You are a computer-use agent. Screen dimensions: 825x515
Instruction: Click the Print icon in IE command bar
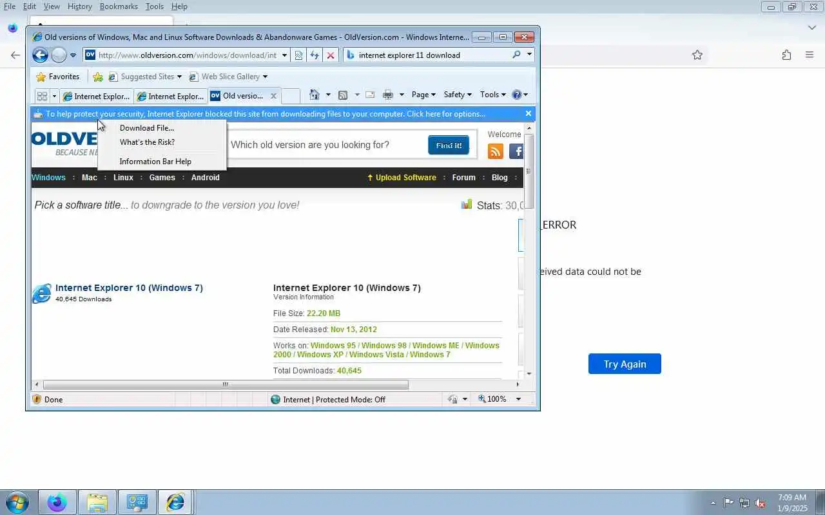click(x=388, y=95)
